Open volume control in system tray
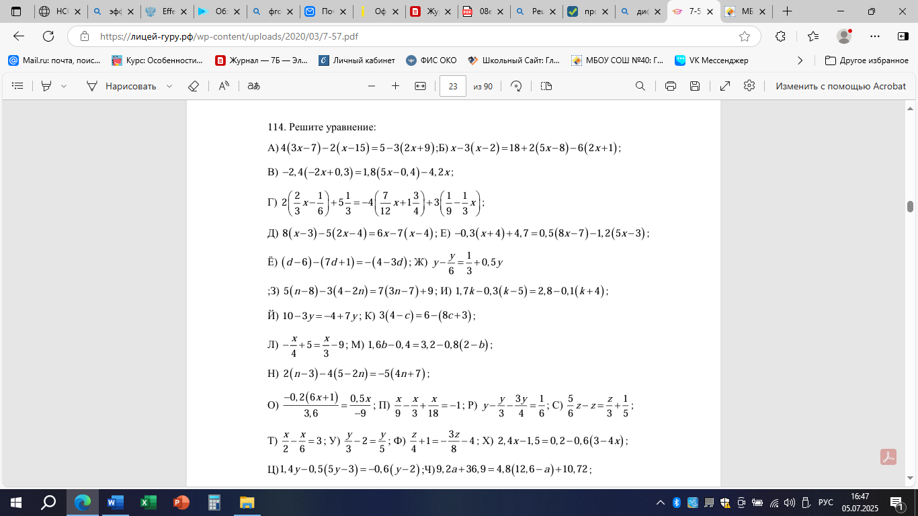918x516 pixels. click(790, 502)
